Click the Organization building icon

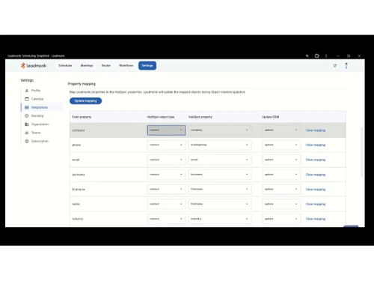[27, 124]
